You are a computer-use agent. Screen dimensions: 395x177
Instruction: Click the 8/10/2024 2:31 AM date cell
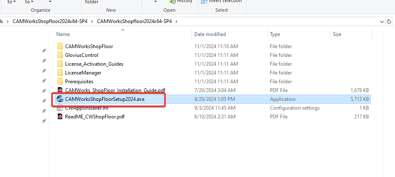pos(215,116)
